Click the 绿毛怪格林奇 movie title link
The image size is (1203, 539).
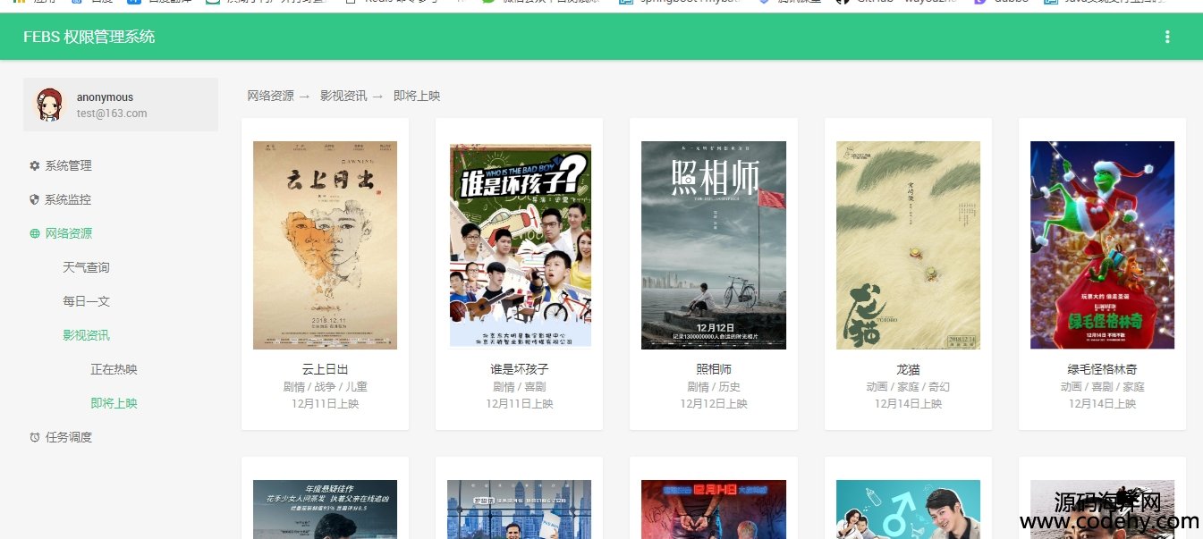click(1102, 369)
